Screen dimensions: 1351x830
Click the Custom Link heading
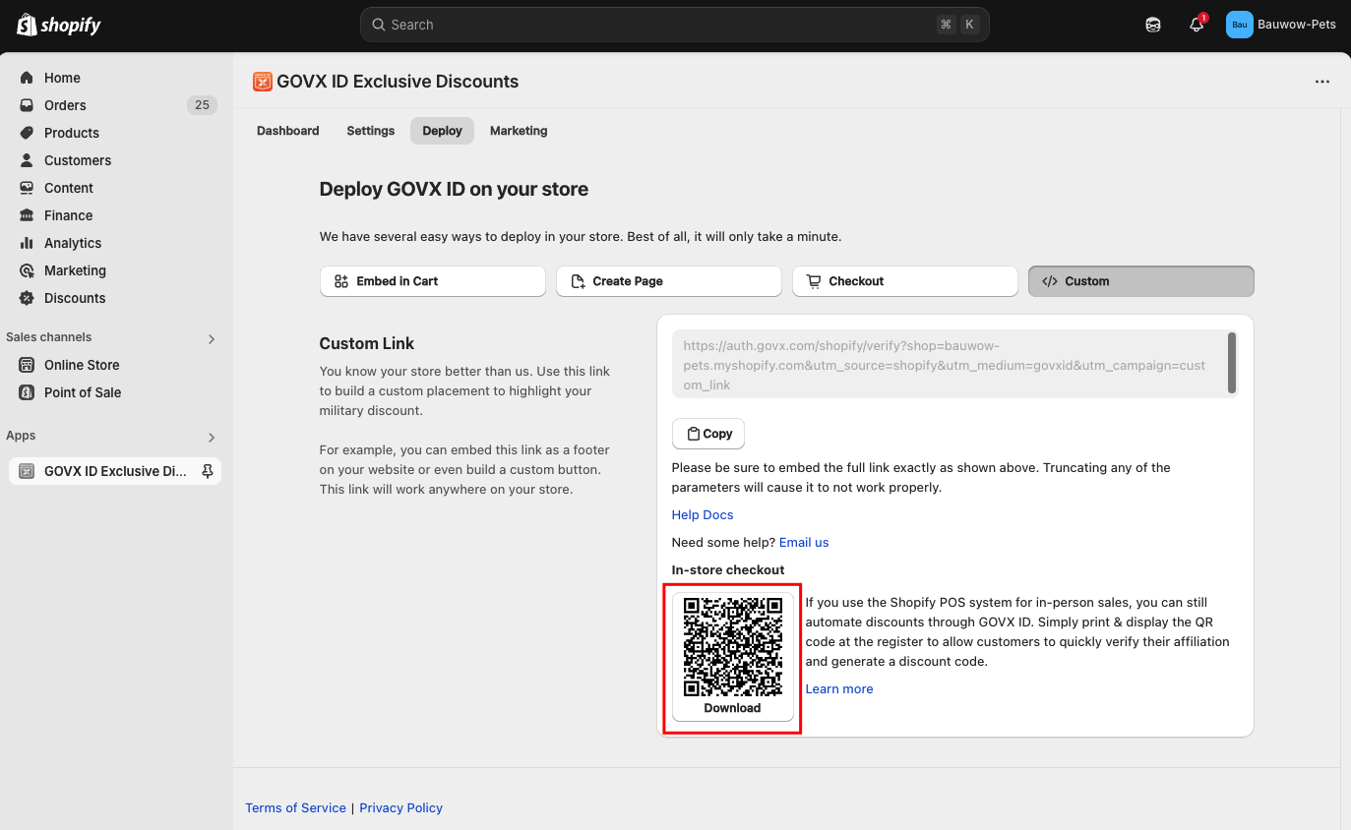tap(367, 343)
